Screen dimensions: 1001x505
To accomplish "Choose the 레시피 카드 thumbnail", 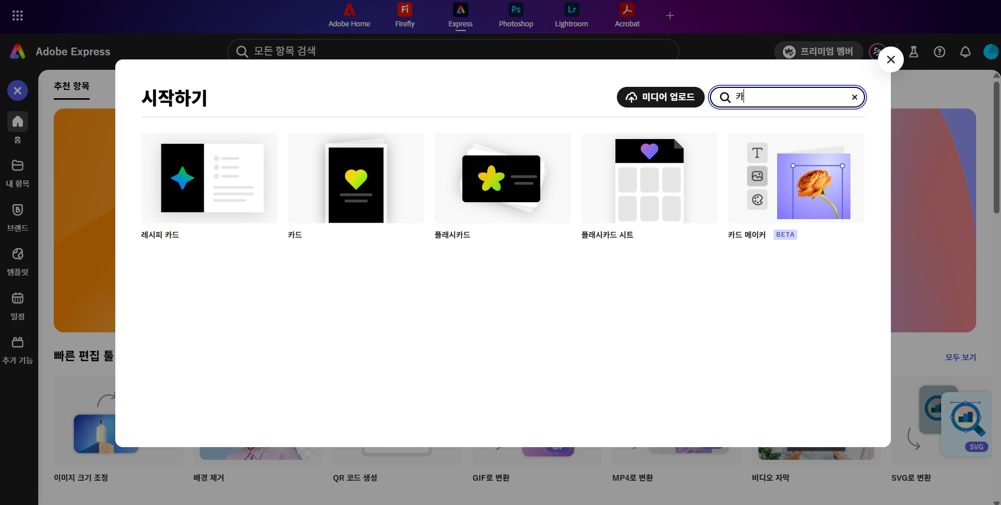I will pos(209,178).
